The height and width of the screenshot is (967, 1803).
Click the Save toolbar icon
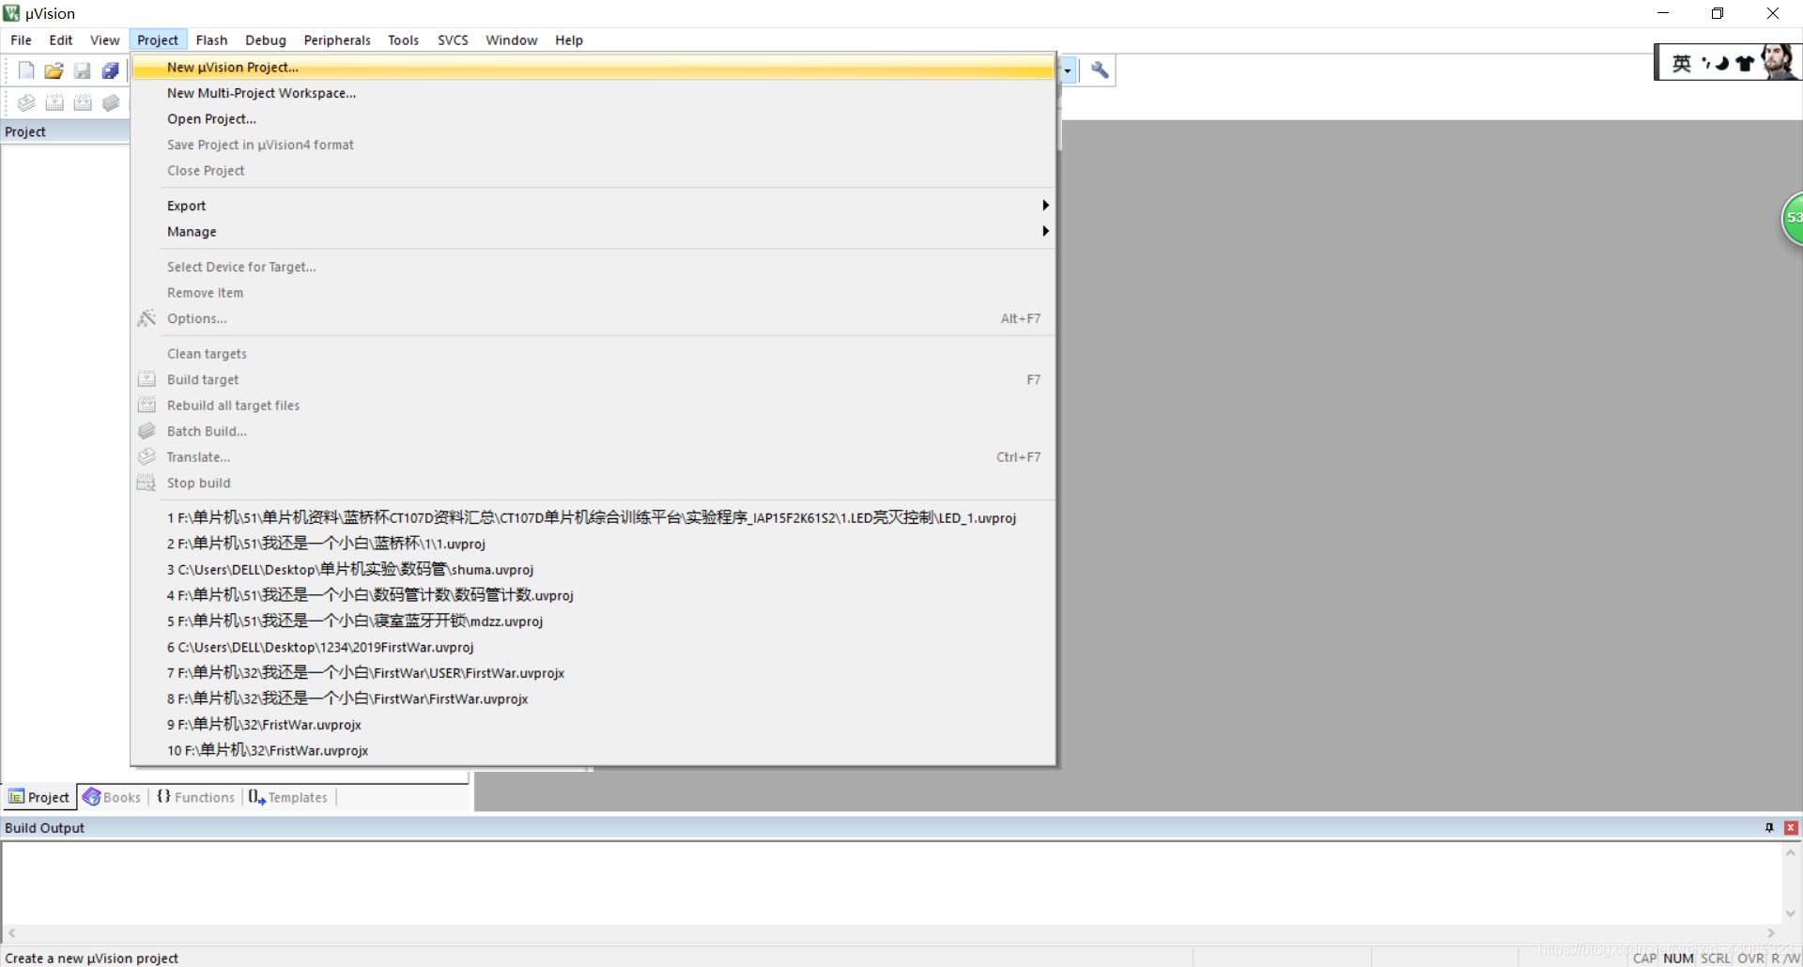[x=83, y=70]
